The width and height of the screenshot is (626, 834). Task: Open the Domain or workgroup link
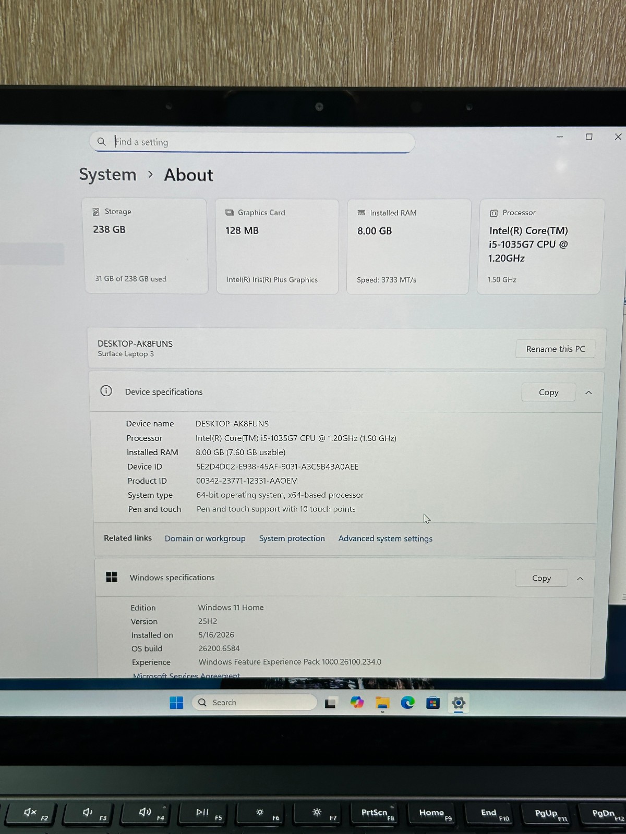(205, 538)
